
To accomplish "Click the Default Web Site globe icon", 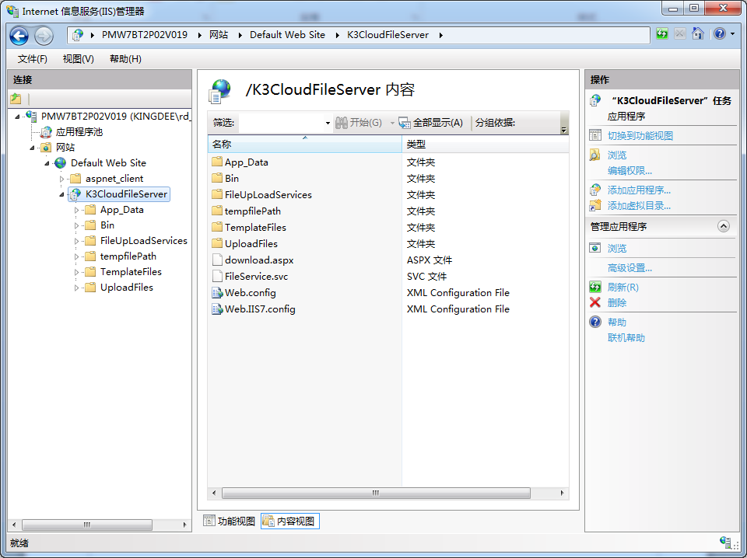I will coord(61,163).
